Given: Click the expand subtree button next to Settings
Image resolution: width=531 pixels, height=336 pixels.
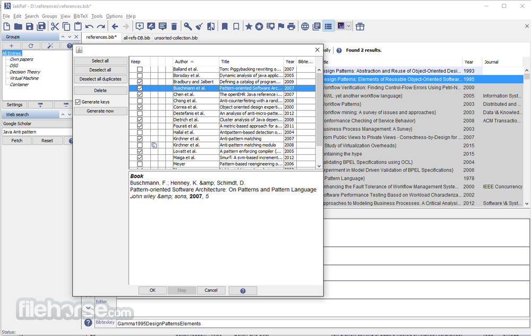Looking at the screenshot, I should tap(40, 105).
